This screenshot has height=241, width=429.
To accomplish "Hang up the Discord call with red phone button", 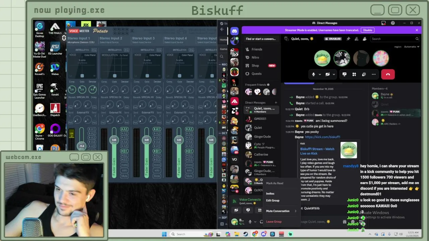I will pos(388,74).
